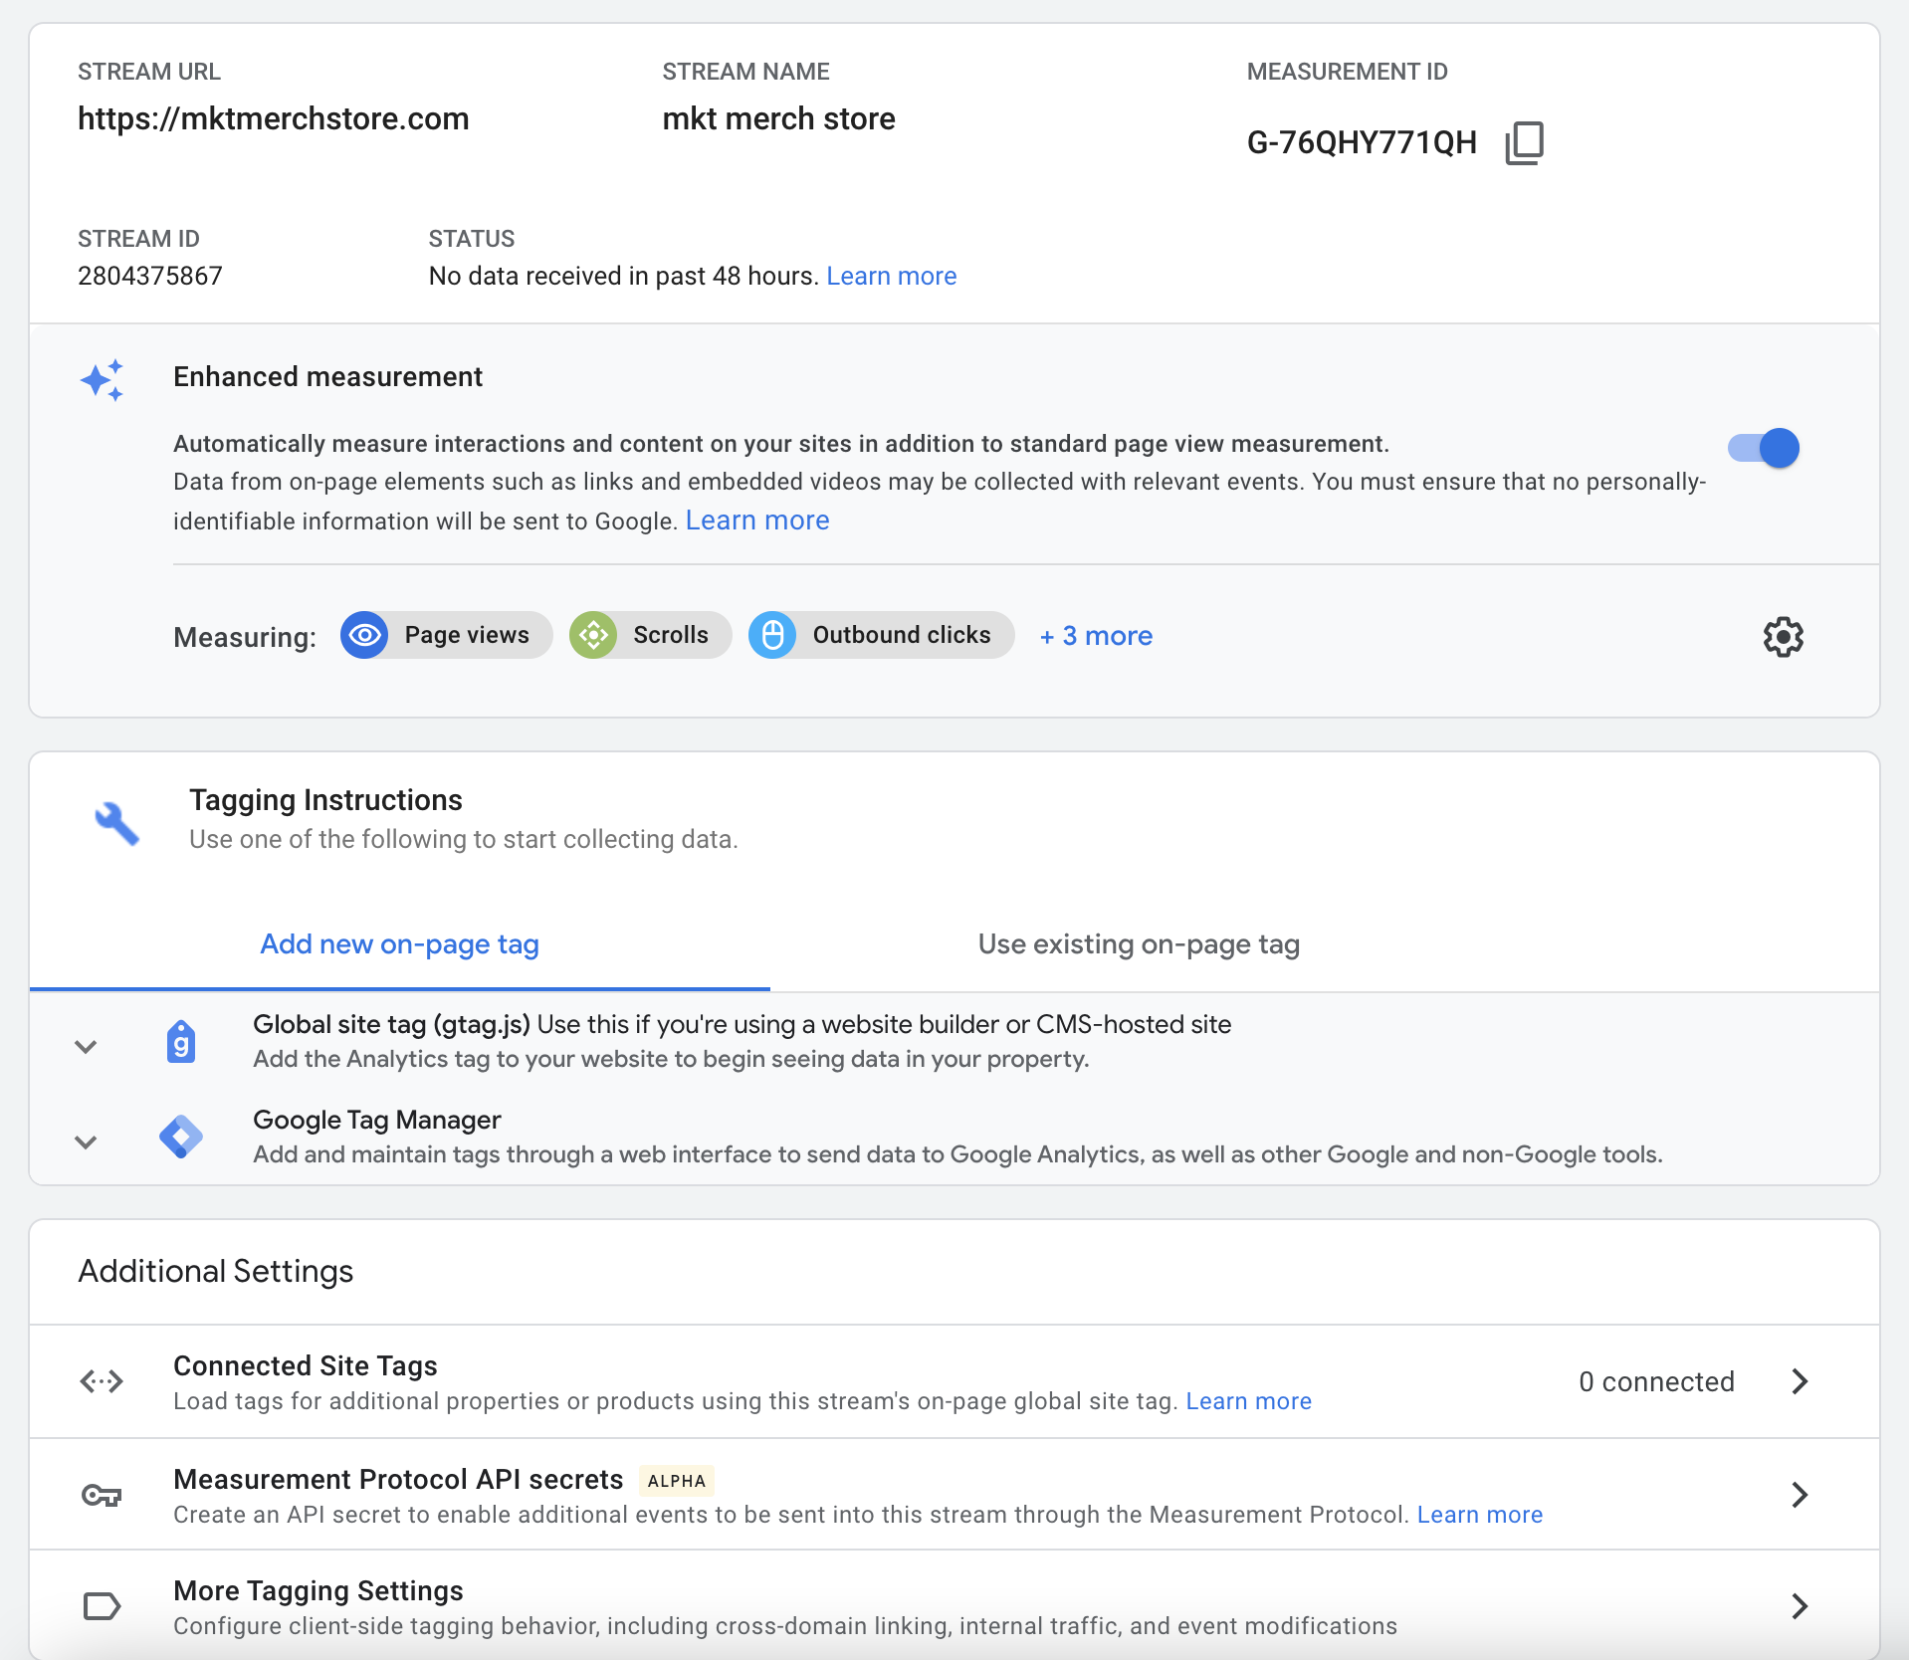Click the Measurement Protocol API key icon

point(101,1495)
